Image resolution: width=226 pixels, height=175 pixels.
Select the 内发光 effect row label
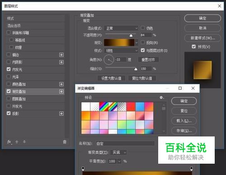pos(17,69)
